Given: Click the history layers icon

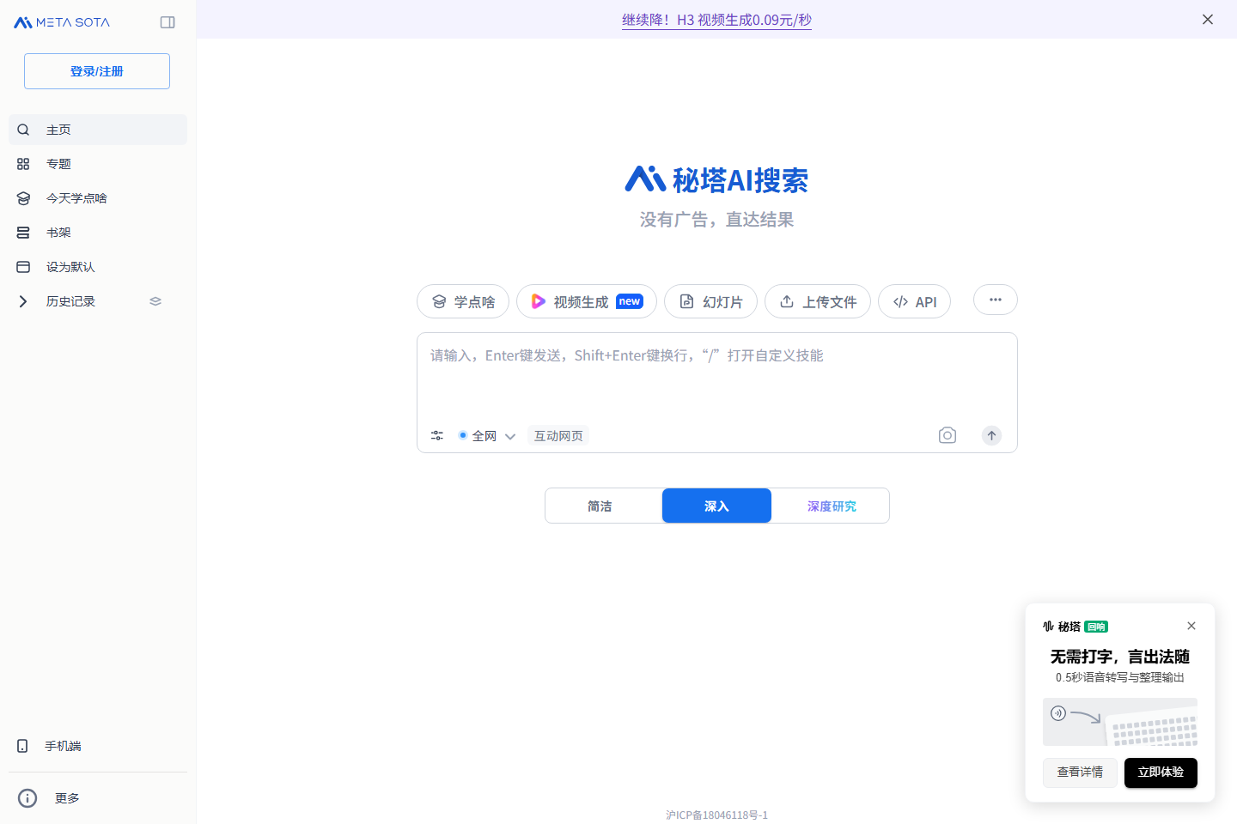Looking at the screenshot, I should click(x=155, y=301).
